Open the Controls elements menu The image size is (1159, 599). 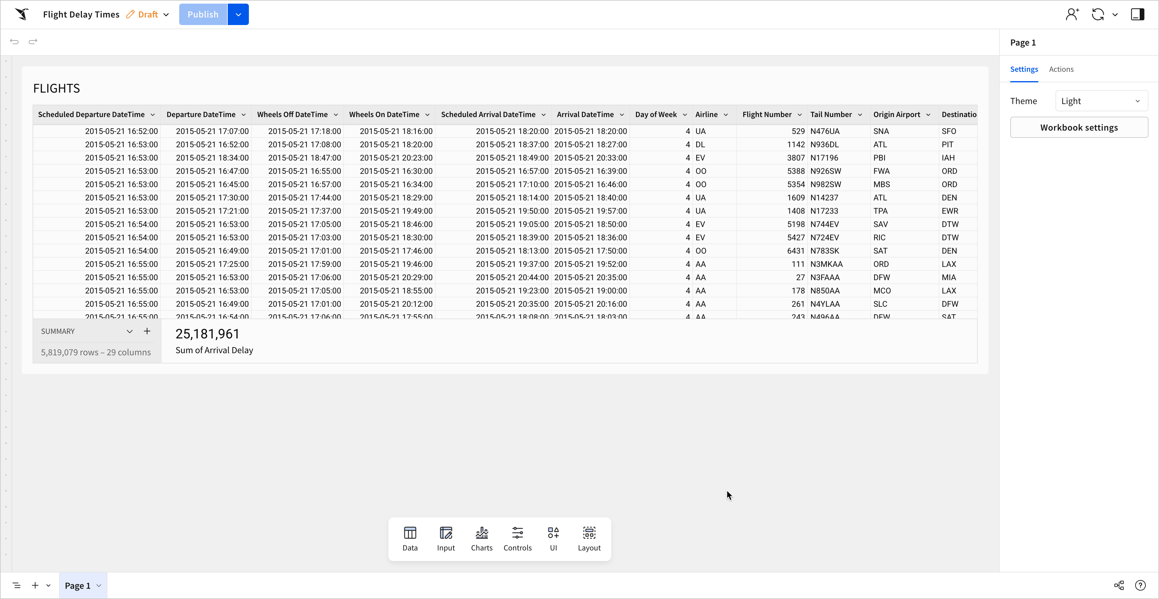tap(517, 538)
